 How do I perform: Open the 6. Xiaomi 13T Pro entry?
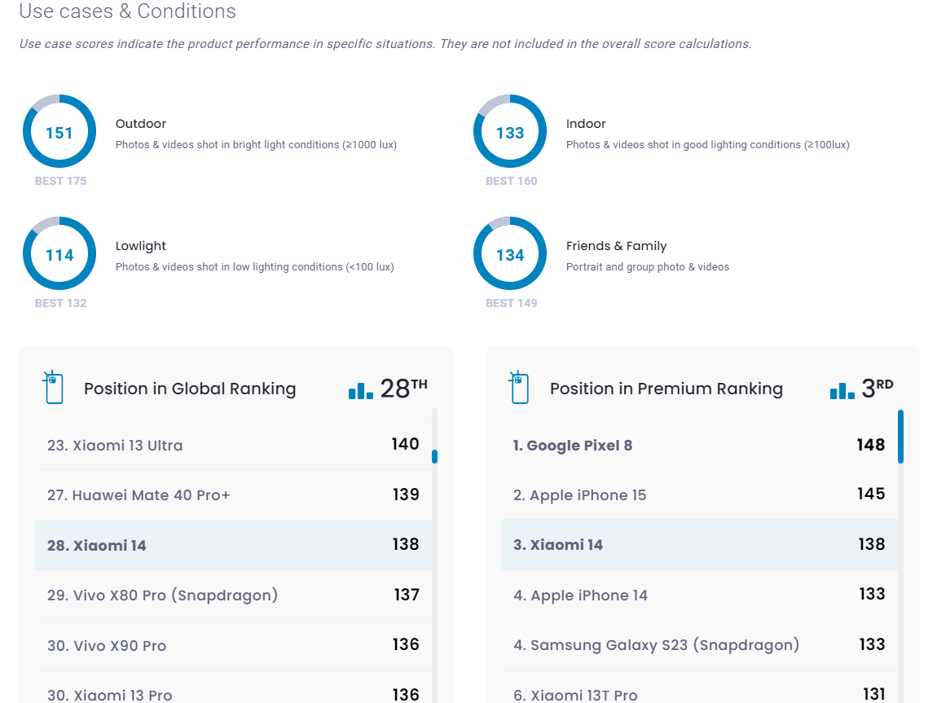click(x=699, y=688)
